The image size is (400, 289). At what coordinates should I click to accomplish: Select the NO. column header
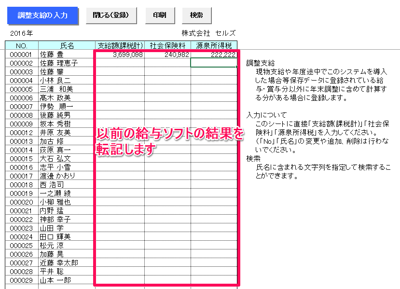pyautogui.click(x=22, y=46)
